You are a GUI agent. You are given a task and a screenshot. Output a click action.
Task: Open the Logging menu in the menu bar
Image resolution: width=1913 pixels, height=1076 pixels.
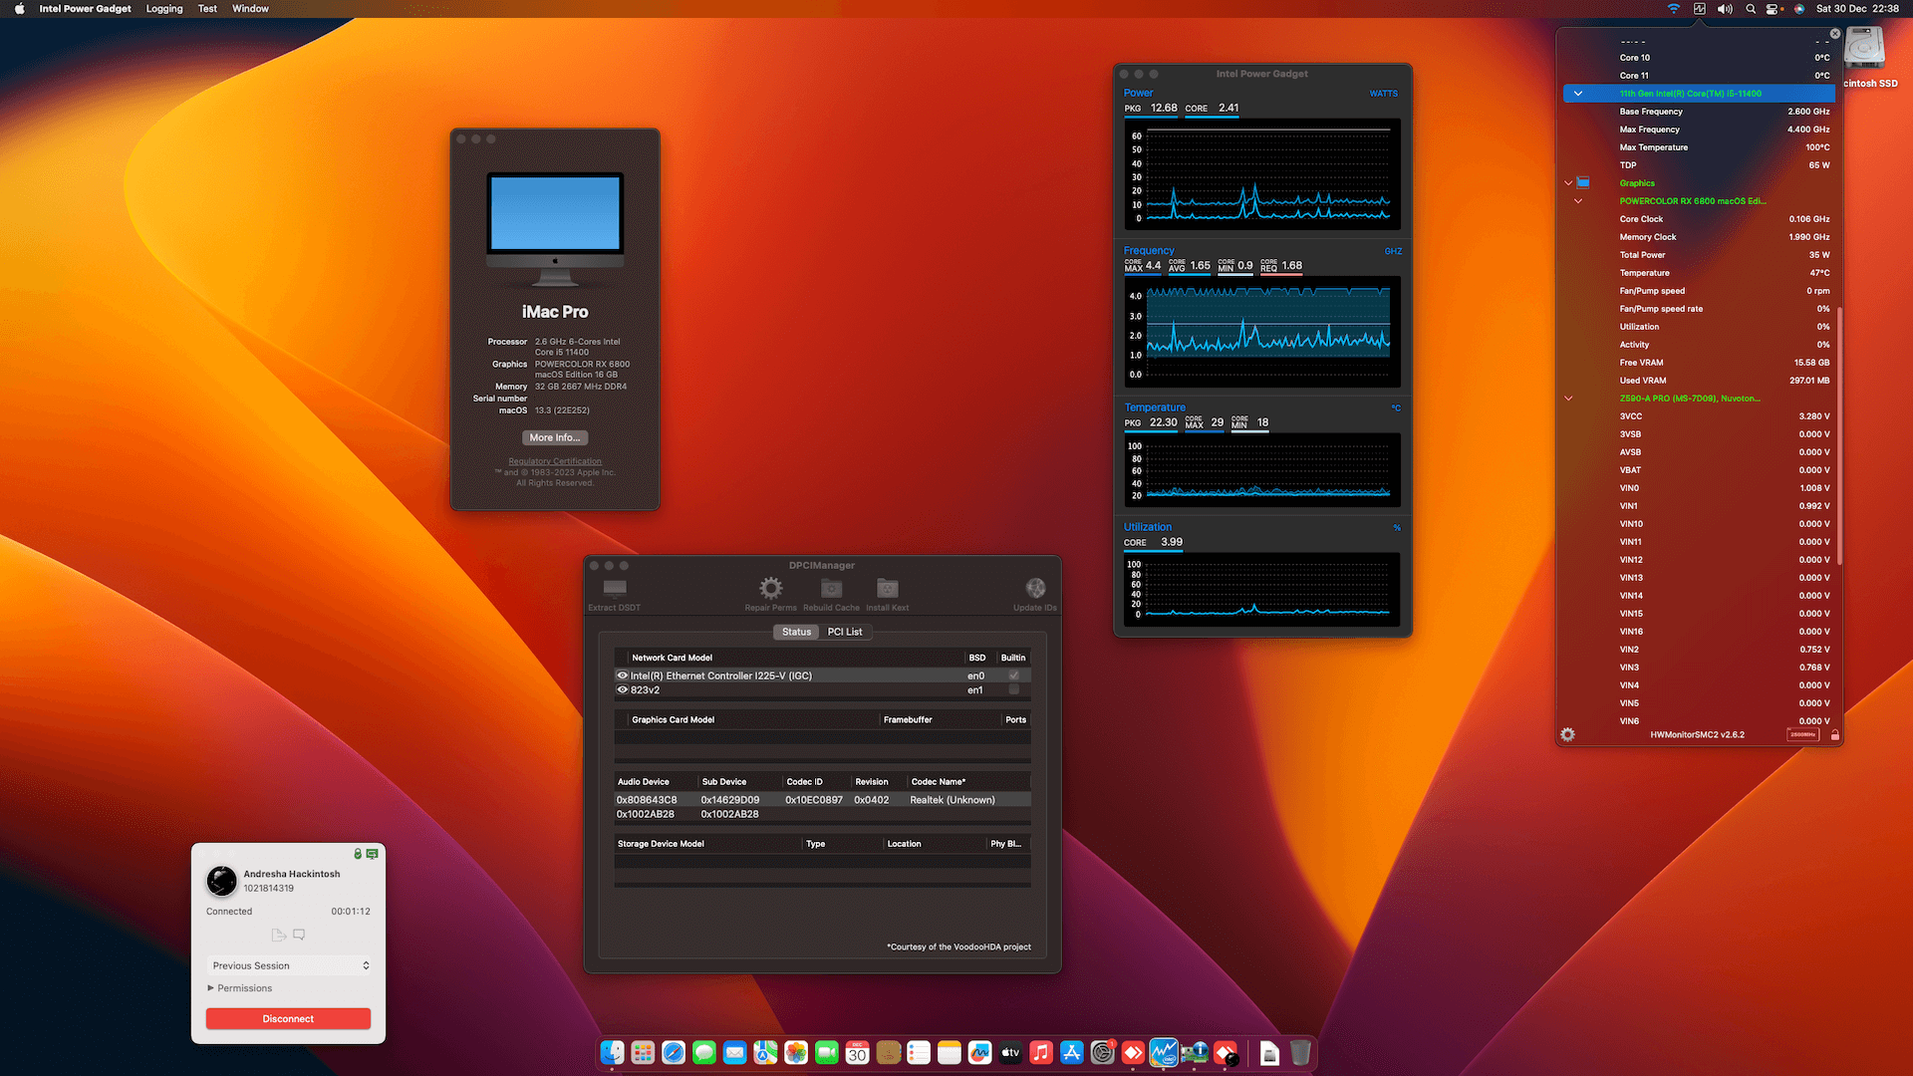coord(163,8)
